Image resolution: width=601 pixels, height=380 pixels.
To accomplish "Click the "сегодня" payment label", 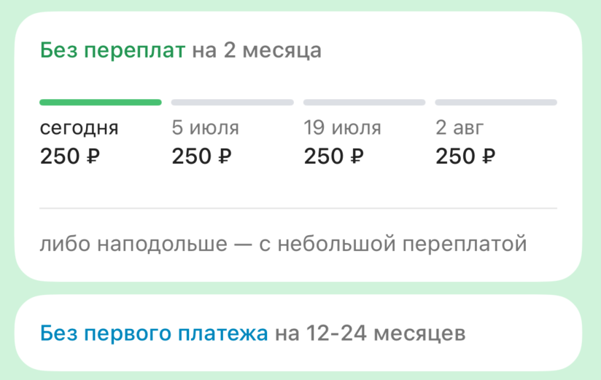I will [x=79, y=129].
